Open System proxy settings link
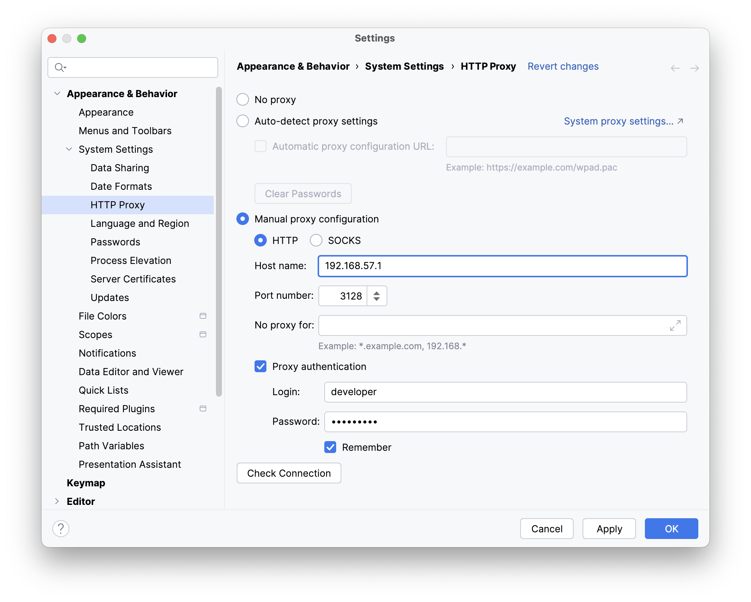 point(619,121)
